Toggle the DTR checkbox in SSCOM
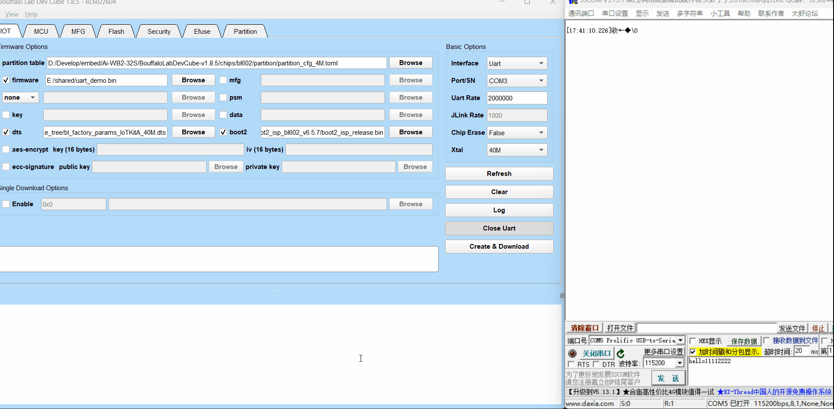 (x=596, y=364)
